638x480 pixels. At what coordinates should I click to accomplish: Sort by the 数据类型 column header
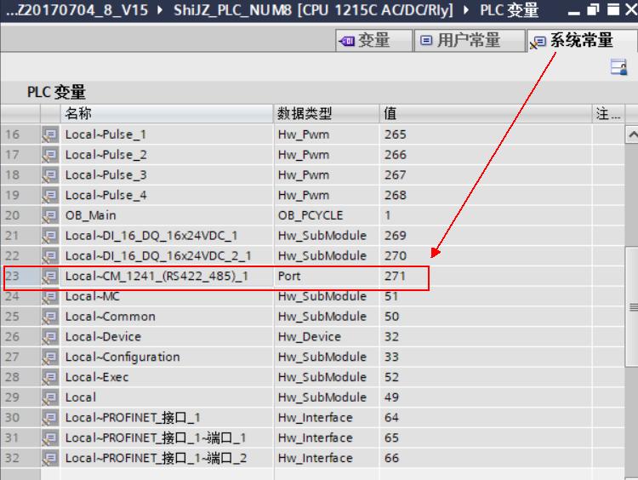click(327, 113)
